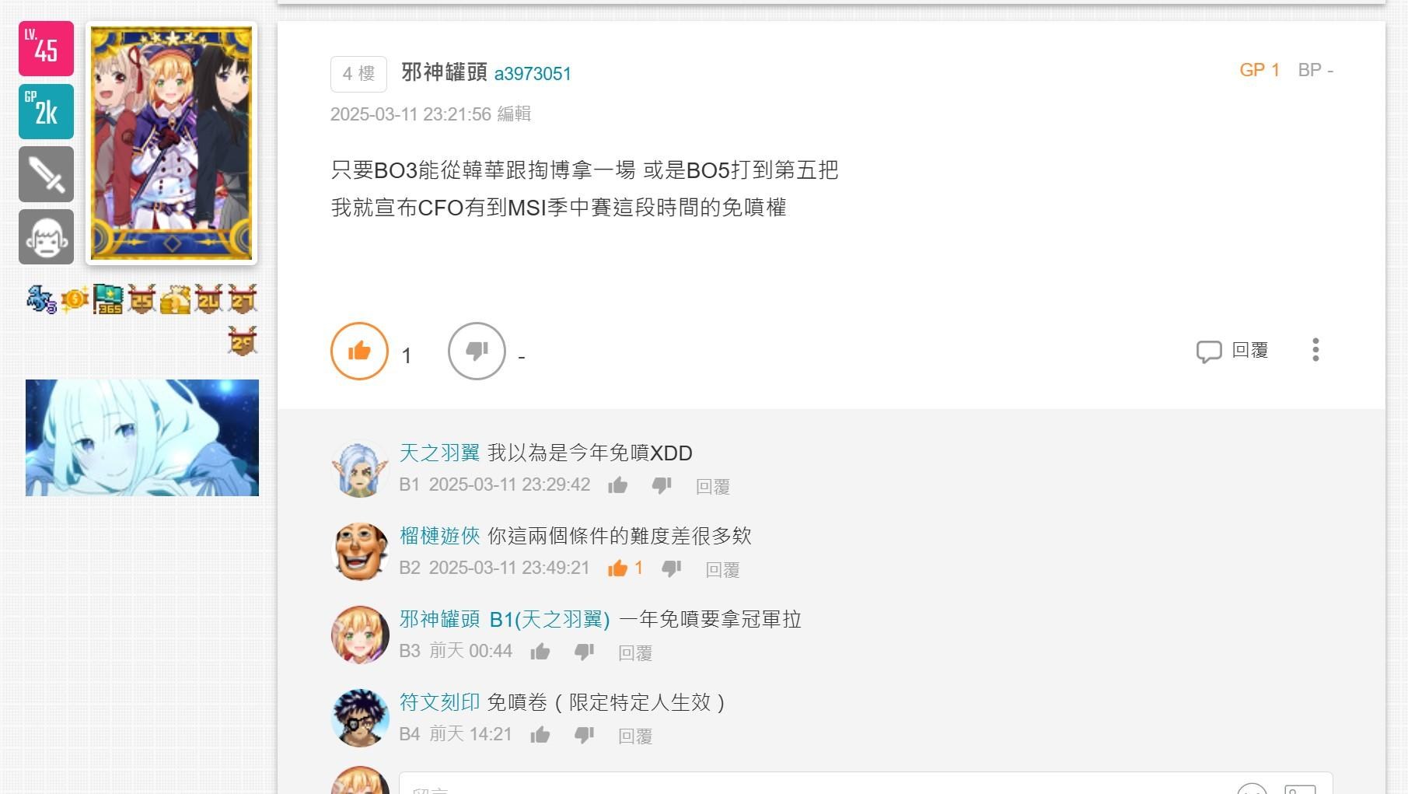Image resolution: width=1408 pixels, height=794 pixels.
Task: Click the monkey face race icon in sidebar
Action: pyautogui.click(x=47, y=236)
